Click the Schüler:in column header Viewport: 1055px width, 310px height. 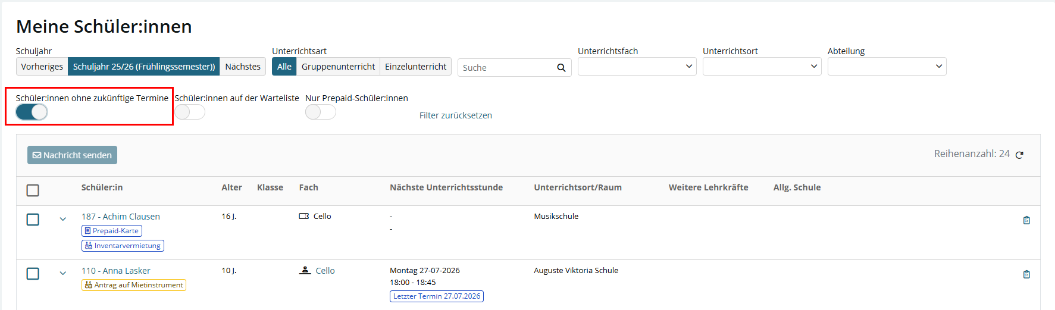click(102, 187)
